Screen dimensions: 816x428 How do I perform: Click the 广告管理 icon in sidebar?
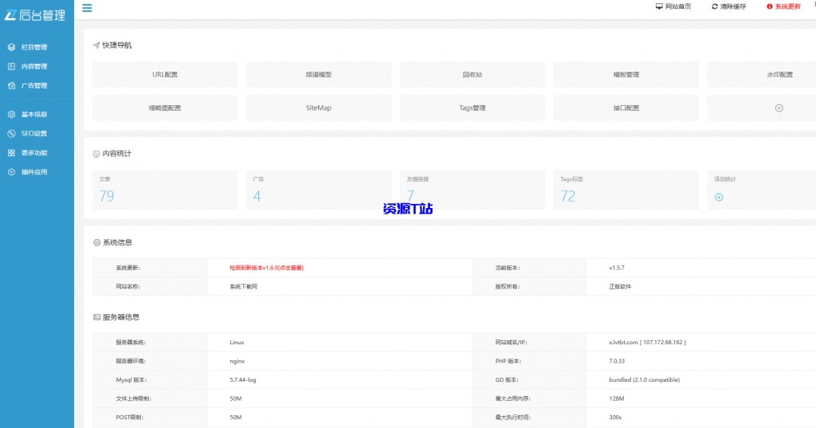pyautogui.click(x=11, y=85)
